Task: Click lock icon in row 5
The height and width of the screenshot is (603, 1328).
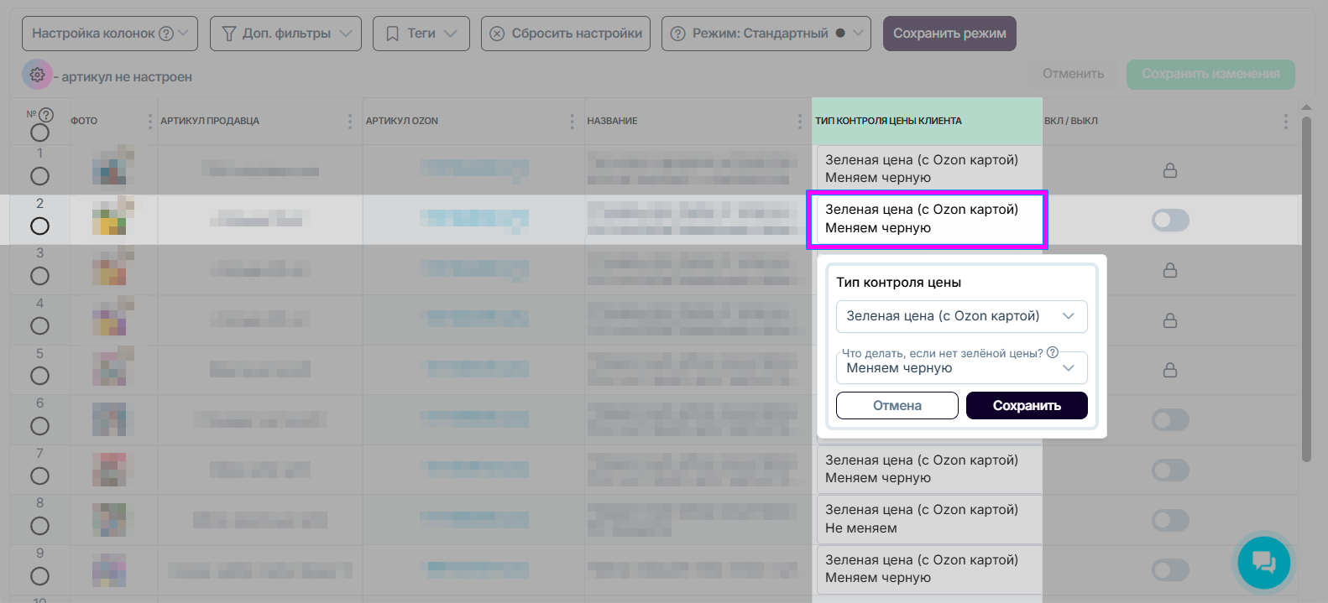Action: coord(1169,370)
